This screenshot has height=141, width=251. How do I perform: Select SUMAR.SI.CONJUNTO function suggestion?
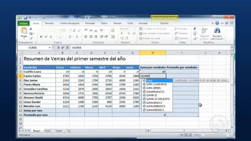point(157,99)
